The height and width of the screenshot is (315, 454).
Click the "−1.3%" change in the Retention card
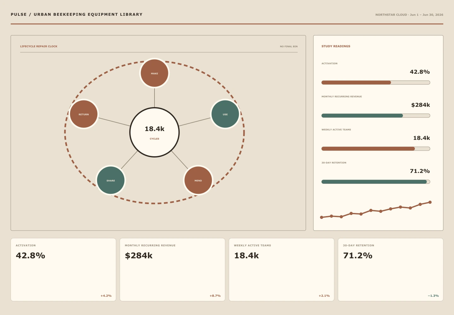tap(433, 296)
